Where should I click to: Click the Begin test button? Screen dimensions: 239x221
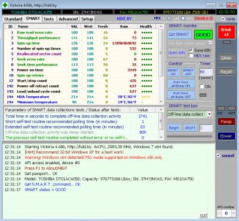pyautogui.click(x=174, y=128)
